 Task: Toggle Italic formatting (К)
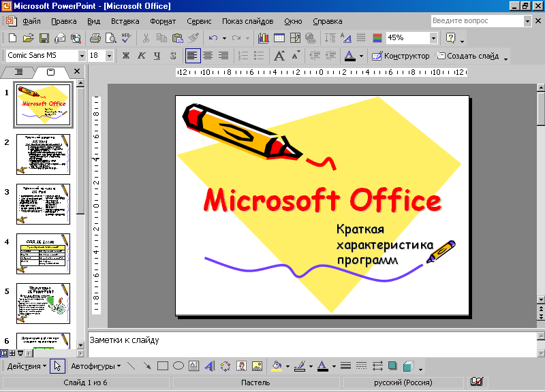coord(142,56)
